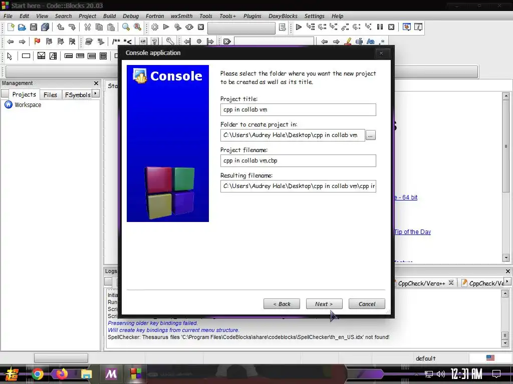Image resolution: width=513 pixels, height=384 pixels.
Task: Click the Management tabs right arrow
Action: coord(96,93)
